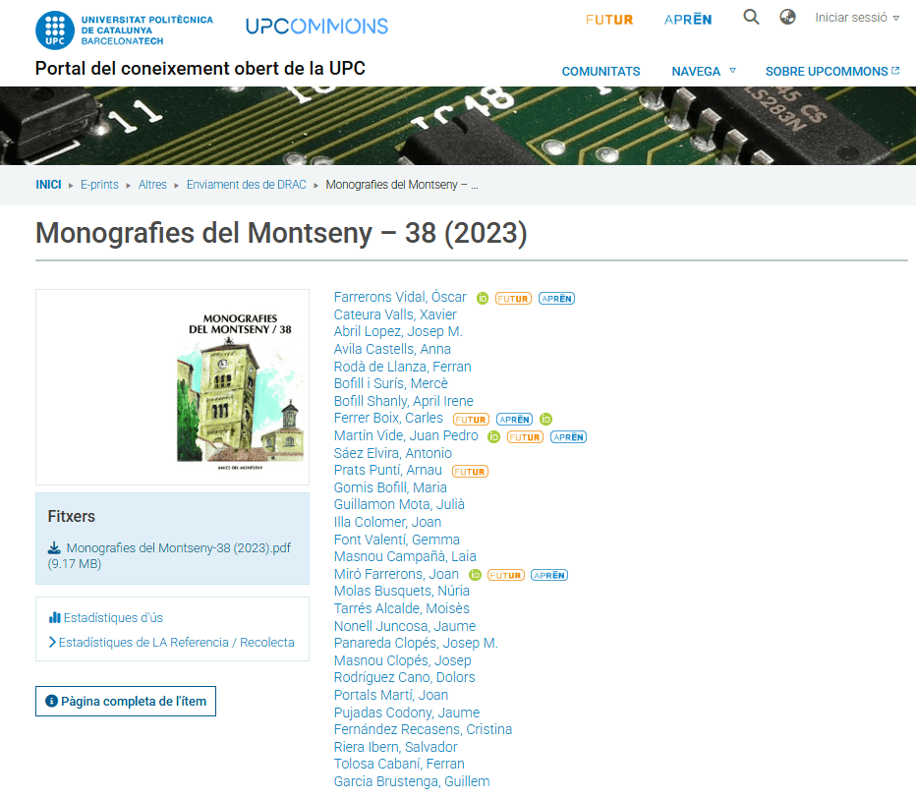
Task: Open the NAVEGA dropdown menu
Action: pos(698,71)
